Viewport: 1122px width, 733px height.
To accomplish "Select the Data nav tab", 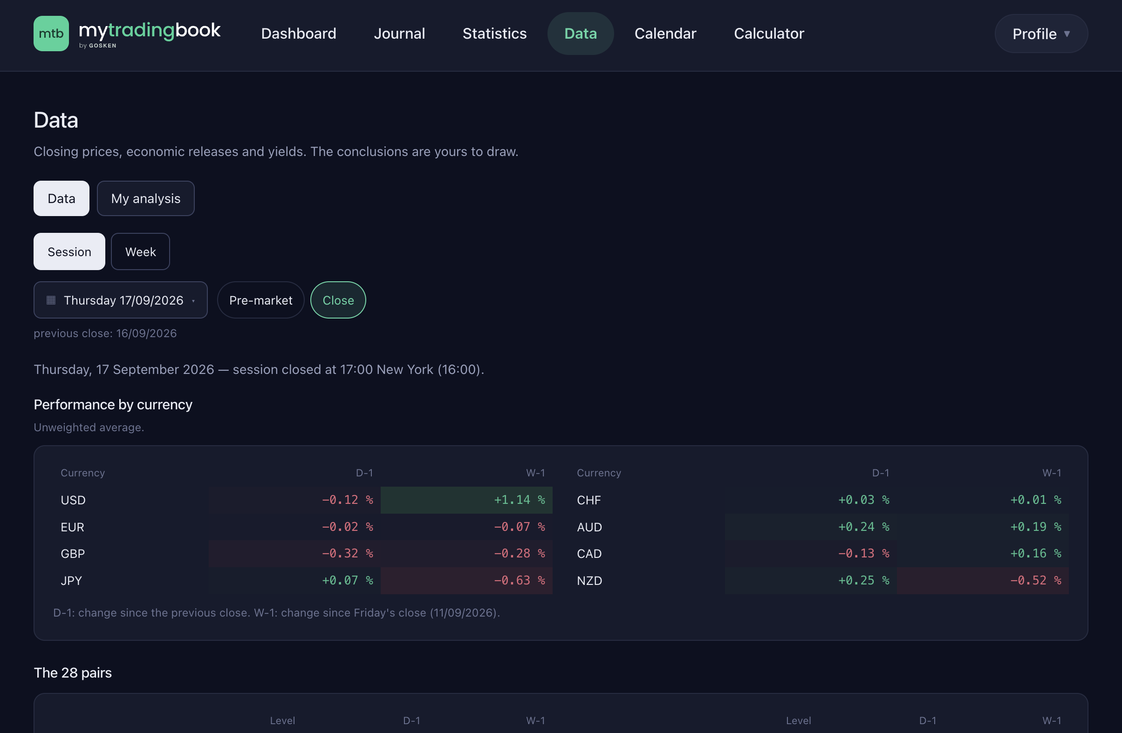I will (580, 34).
